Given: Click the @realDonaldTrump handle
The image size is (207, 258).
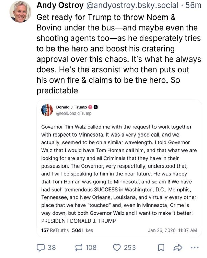Looking at the screenshot, I should [x=73, y=113].
